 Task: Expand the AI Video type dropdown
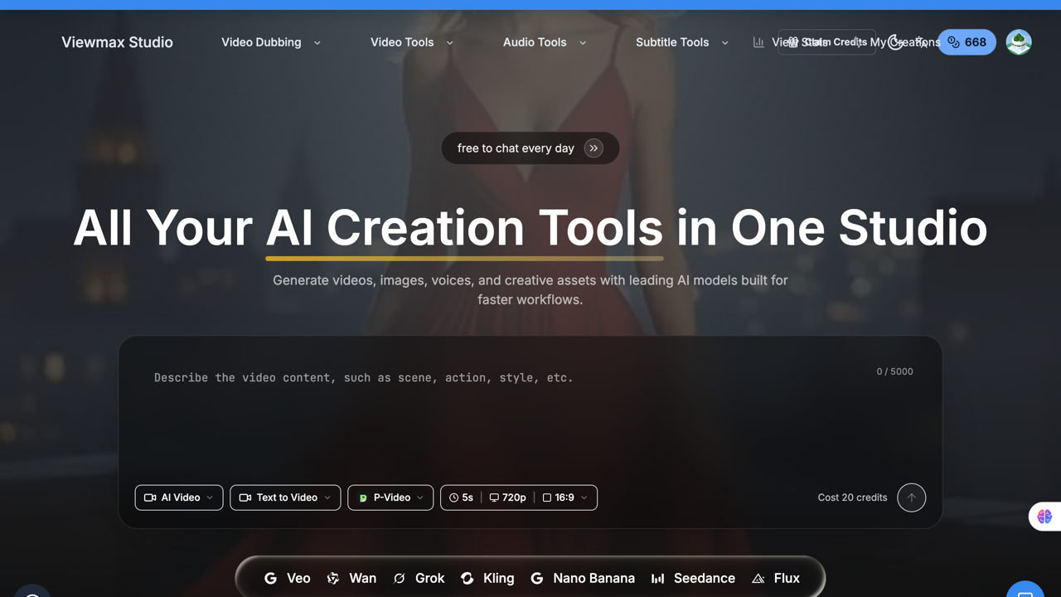pyautogui.click(x=179, y=498)
